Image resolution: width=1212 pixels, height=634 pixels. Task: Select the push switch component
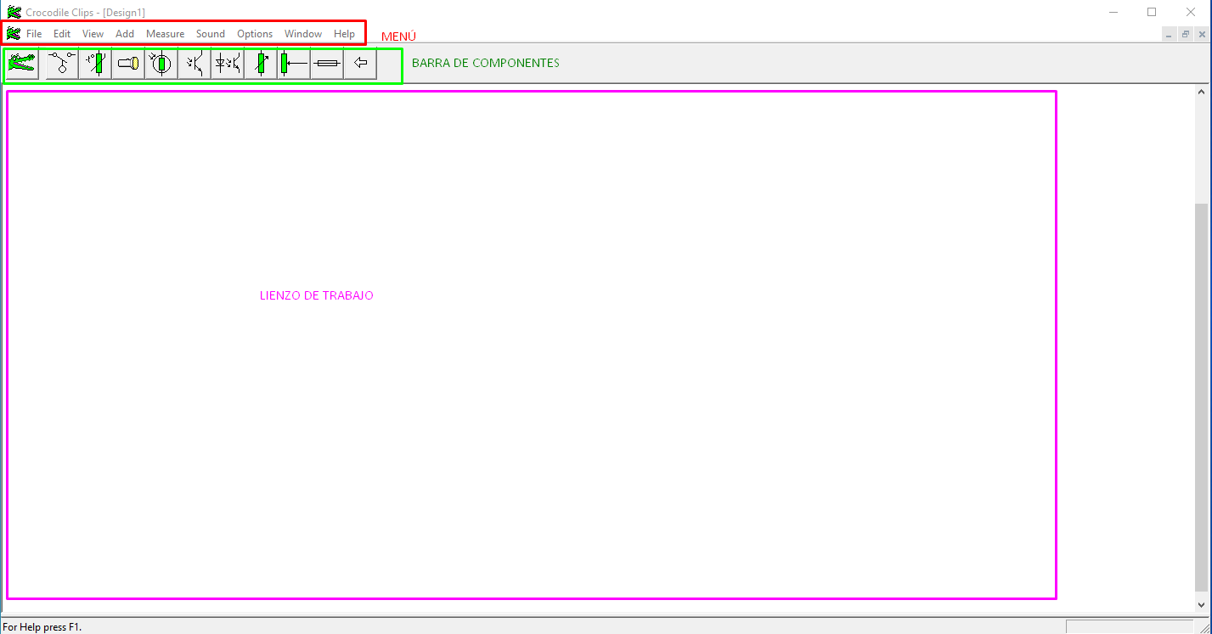point(62,64)
